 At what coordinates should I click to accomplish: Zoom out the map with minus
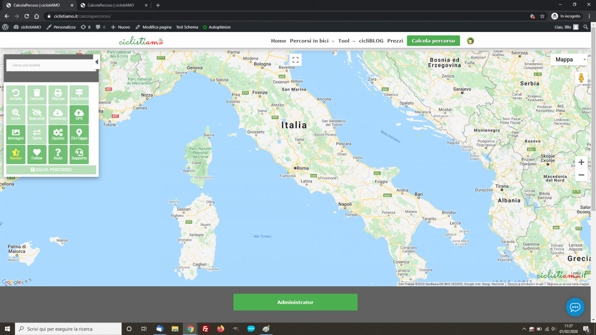click(x=581, y=175)
